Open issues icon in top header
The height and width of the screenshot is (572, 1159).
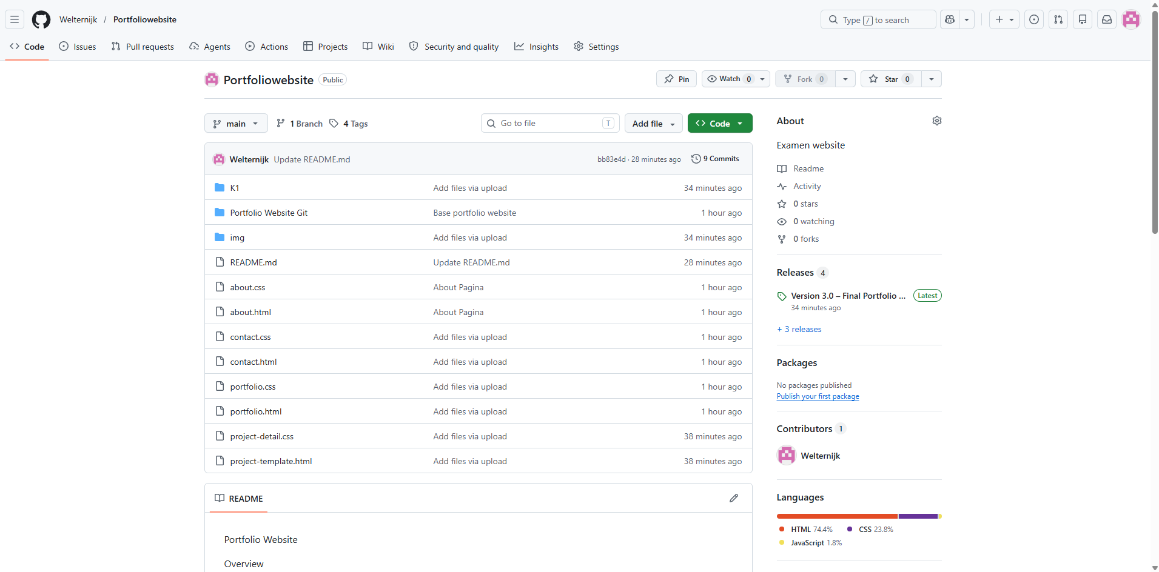(x=1034, y=19)
